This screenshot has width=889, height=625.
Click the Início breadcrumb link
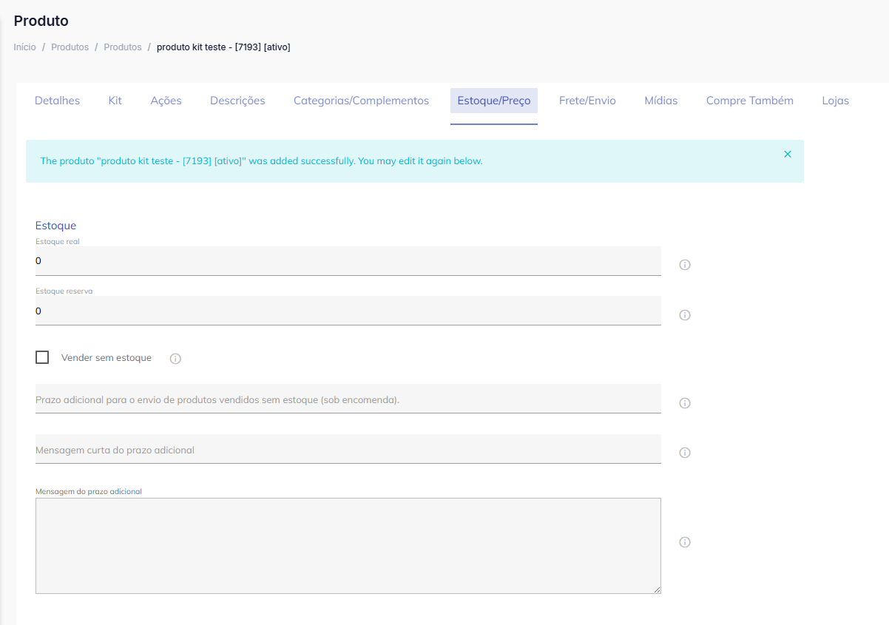point(24,47)
